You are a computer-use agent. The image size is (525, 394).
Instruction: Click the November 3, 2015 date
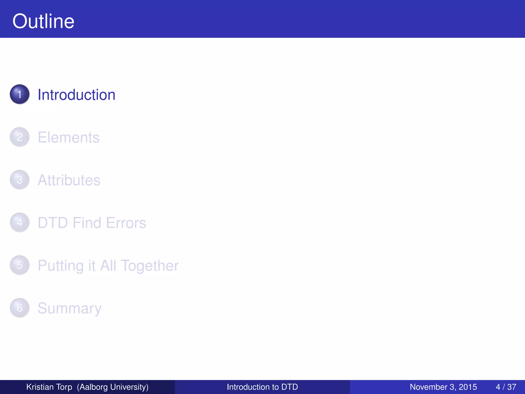point(443,387)
